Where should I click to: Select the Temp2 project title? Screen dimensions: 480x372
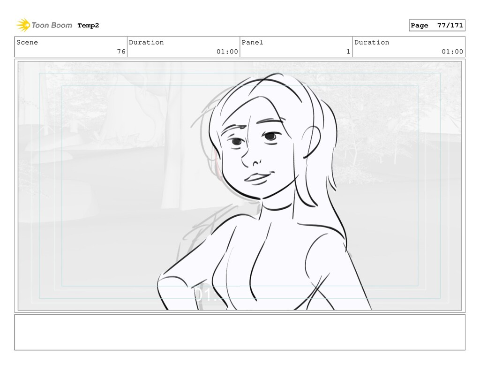[x=88, y=25]
